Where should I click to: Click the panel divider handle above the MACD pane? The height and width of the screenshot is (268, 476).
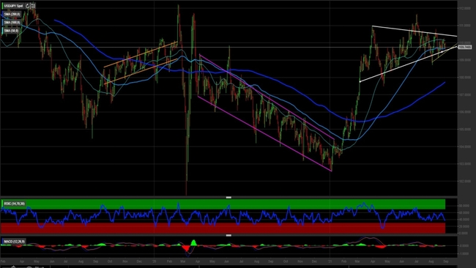point(228,235)
